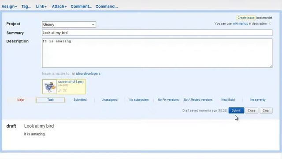The image size is (282, 159).
Task: Click into the Description text area
Action: (157, 53)
